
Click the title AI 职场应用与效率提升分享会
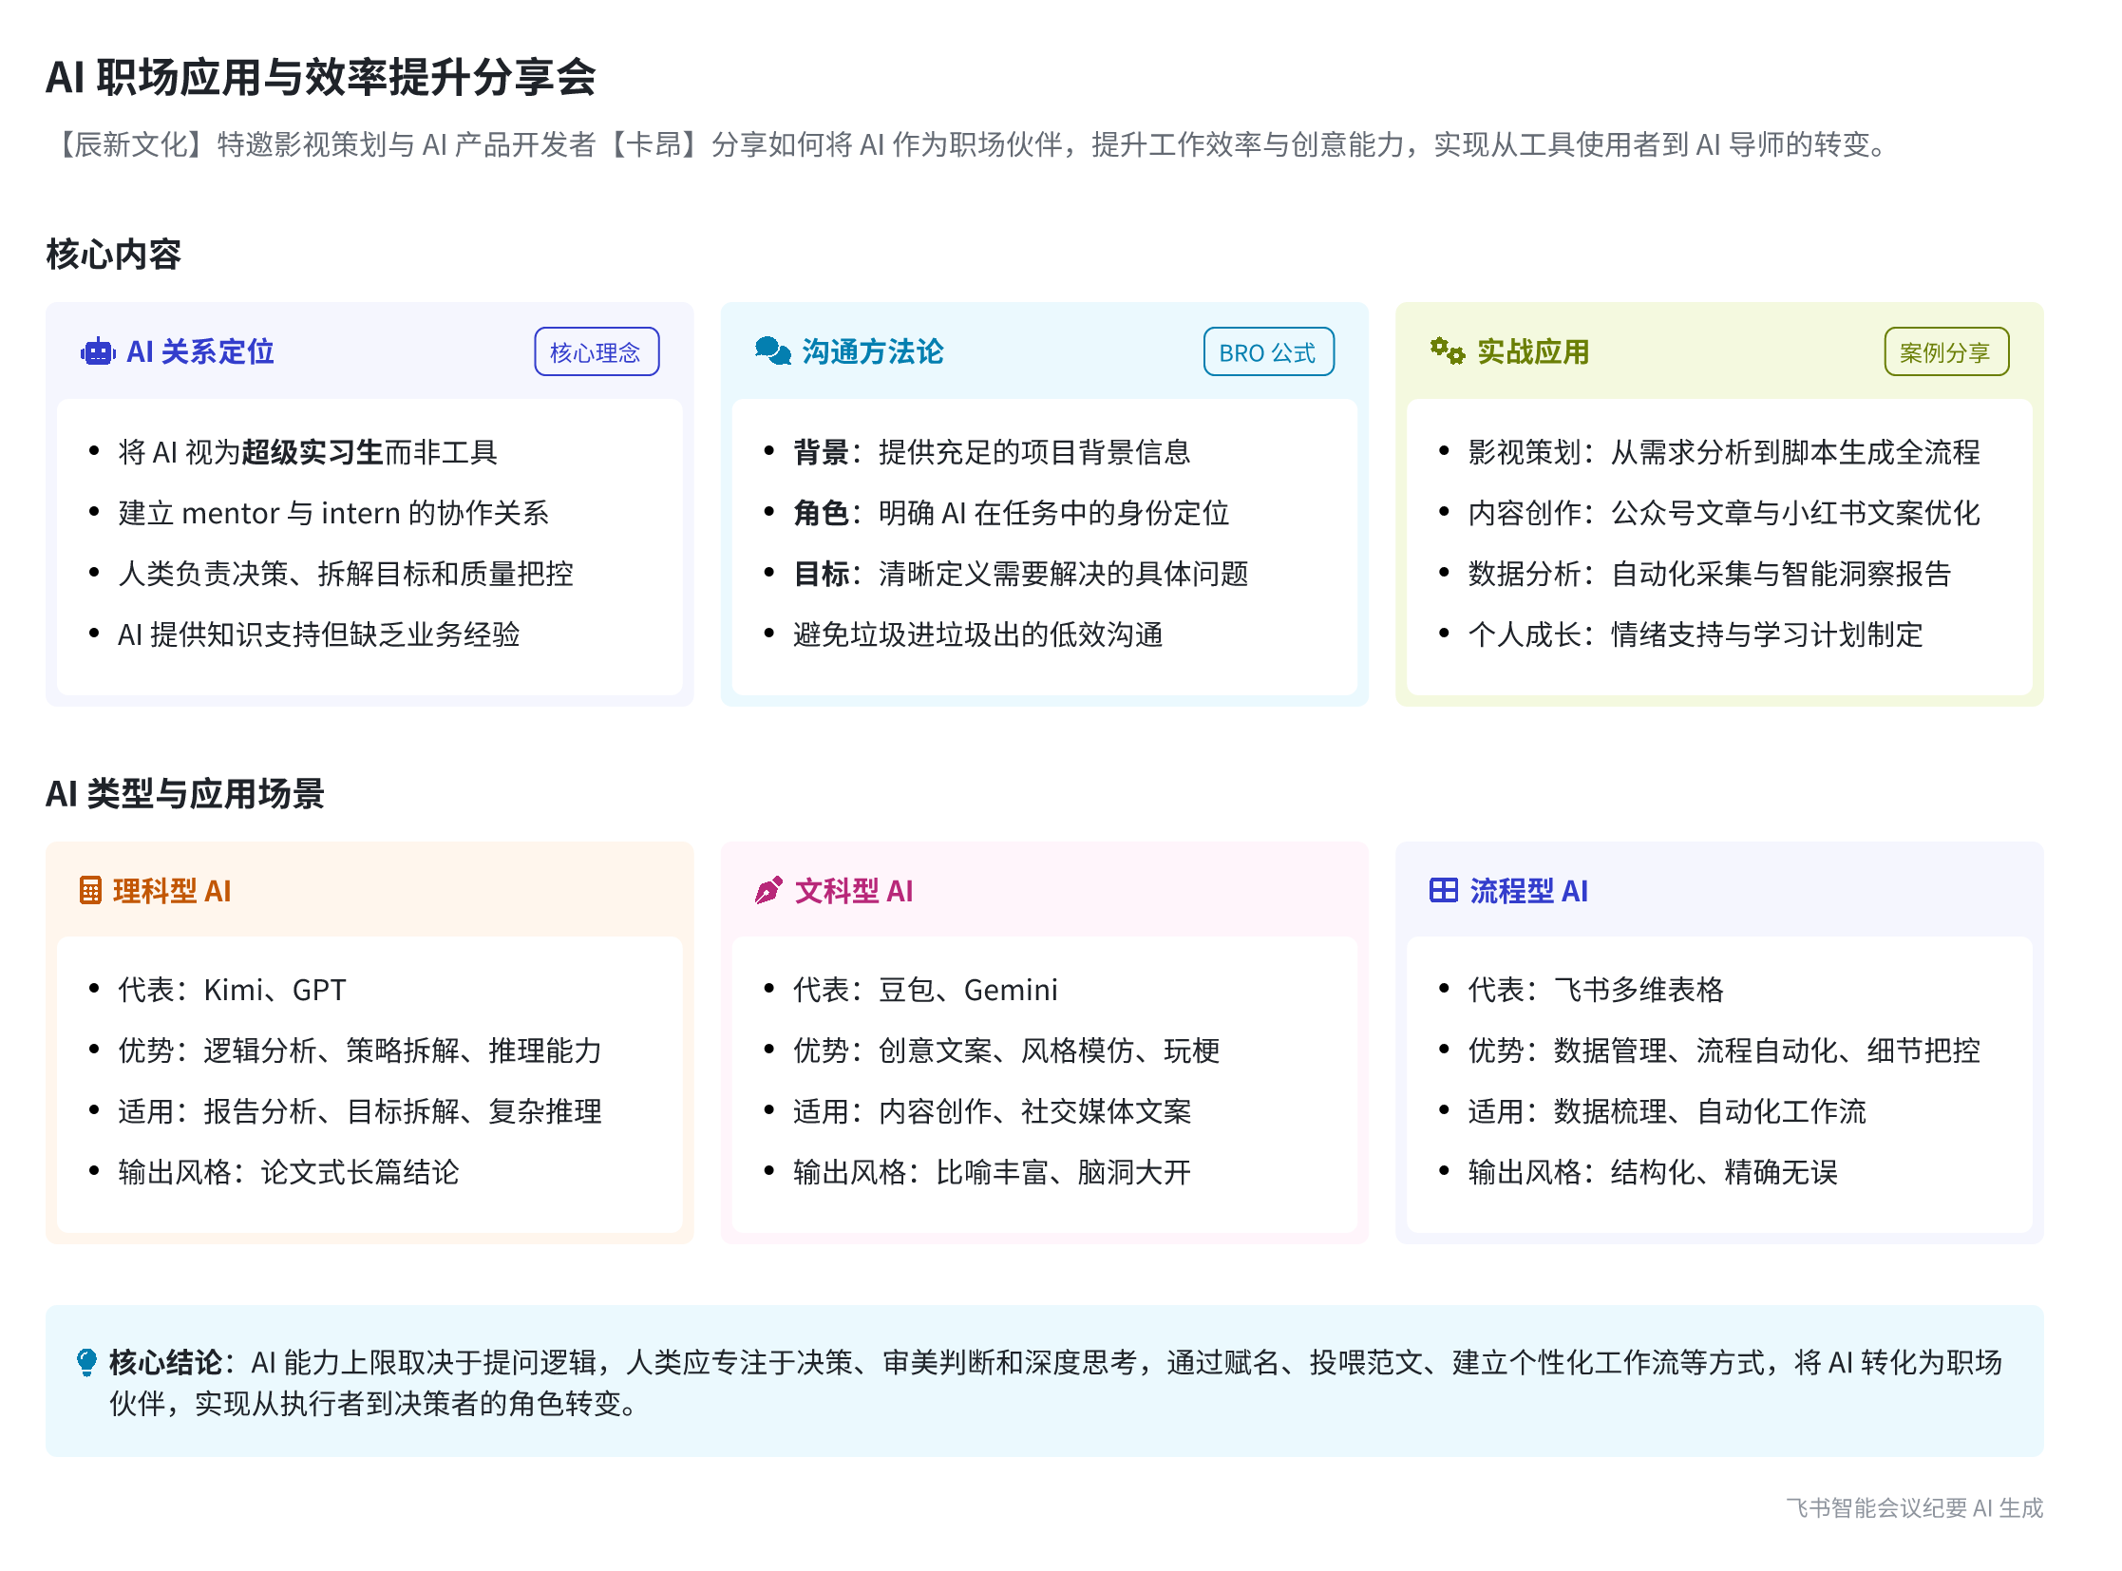[x=320, y=77]
